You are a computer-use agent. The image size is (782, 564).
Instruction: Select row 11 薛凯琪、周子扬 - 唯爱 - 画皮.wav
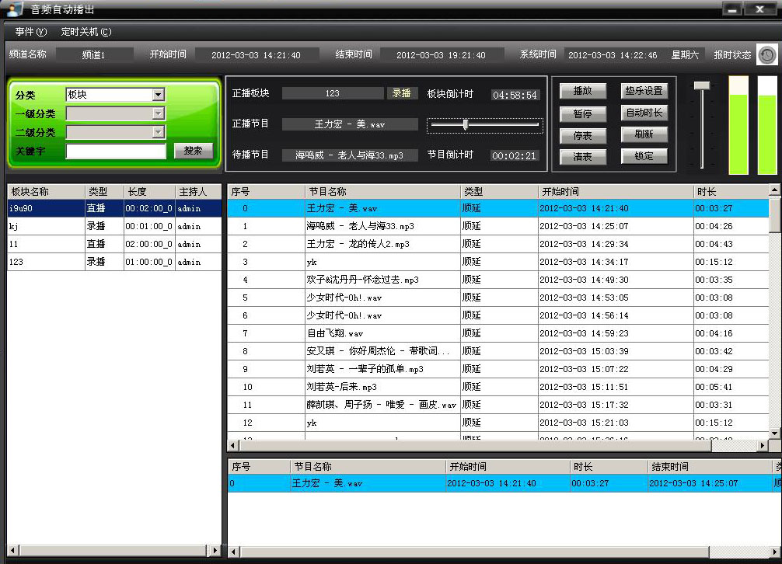click(498, 405)
